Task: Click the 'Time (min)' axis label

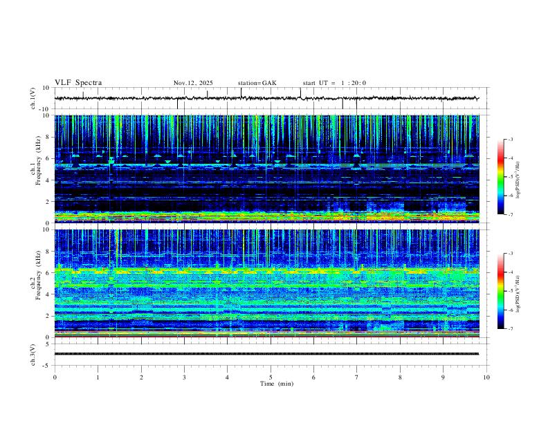Action: point(277,384)
